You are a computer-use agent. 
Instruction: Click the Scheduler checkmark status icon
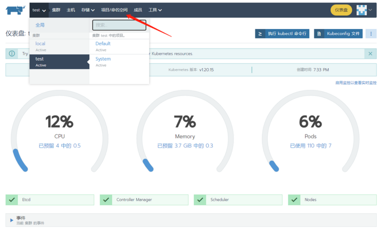[200, 200]
